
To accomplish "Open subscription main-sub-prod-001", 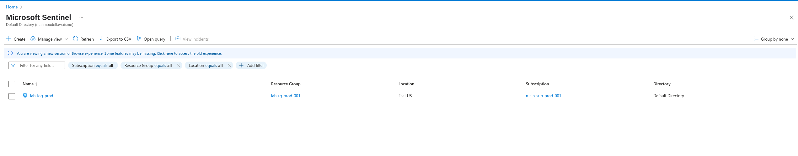I will point(544,96).
